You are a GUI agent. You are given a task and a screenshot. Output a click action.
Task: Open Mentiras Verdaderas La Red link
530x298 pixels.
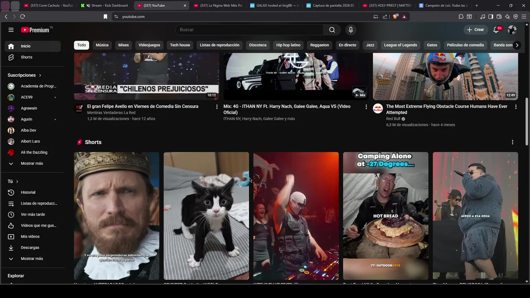111,113
